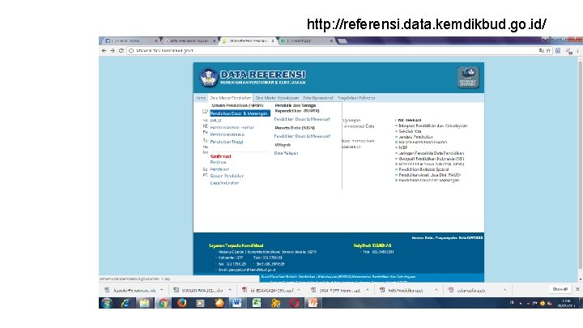Select Pendidikan Khusus in the dropdown

coord(228,134)
